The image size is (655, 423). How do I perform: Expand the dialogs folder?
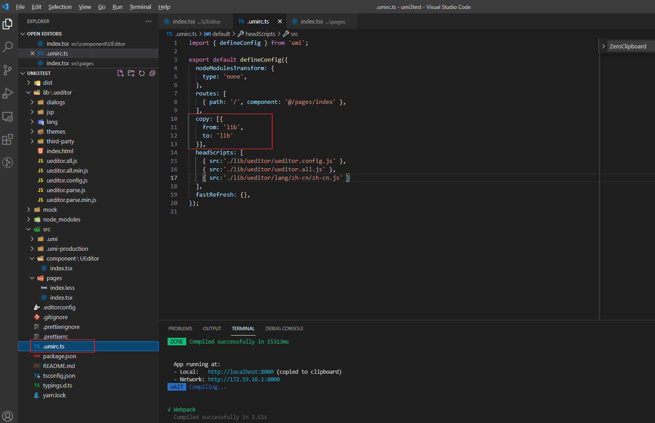(88, 102)
